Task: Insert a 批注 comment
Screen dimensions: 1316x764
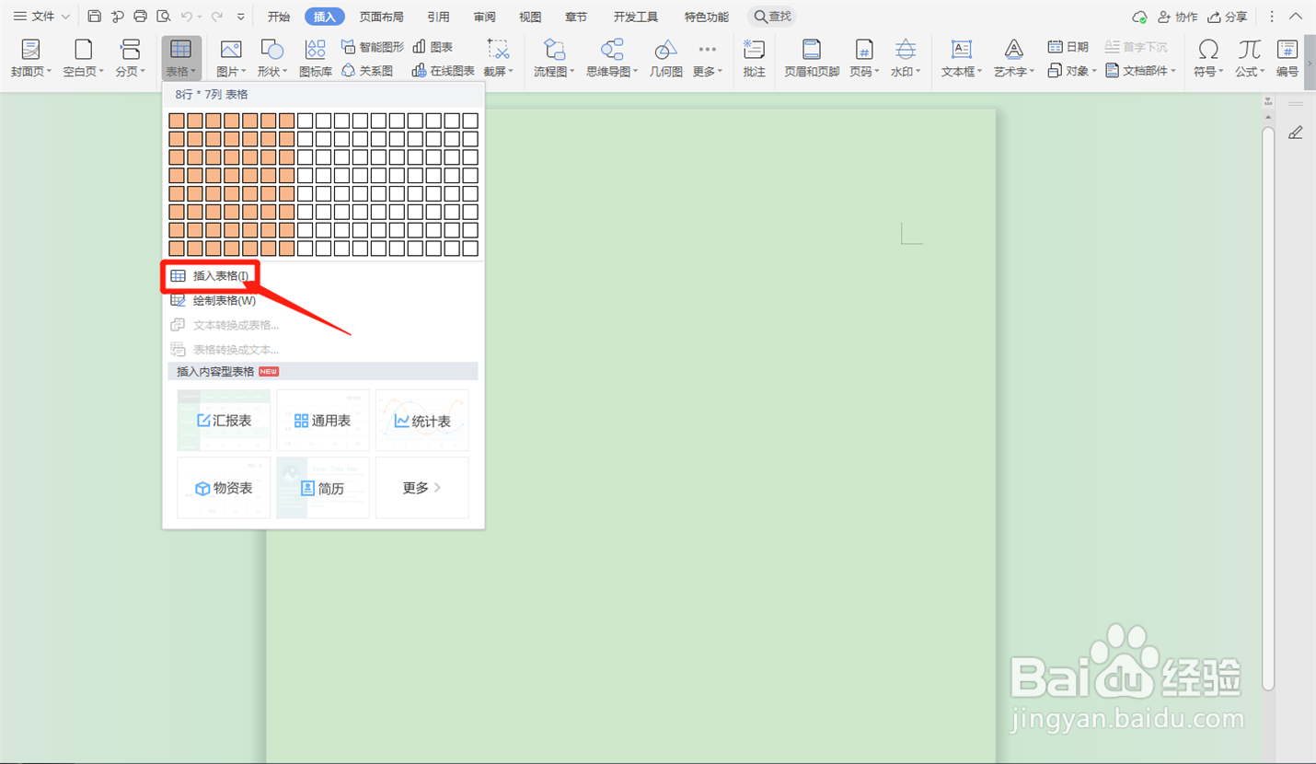Action: tap(755, 58)
